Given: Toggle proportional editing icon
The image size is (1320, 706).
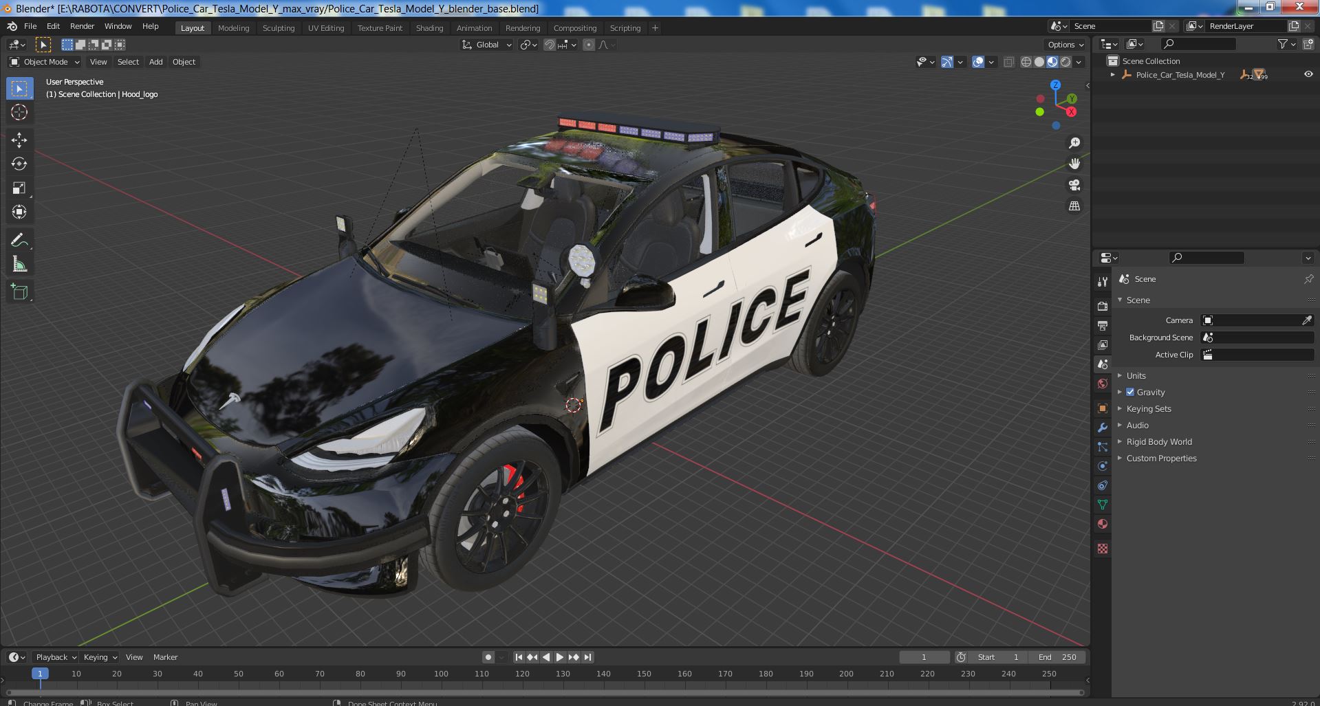Looking at the screenshot, I should coord(589,45).
